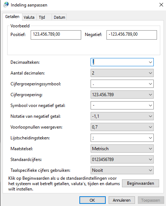Screen dimensions: 166x206
Task: Expand the Standaardcijfers dropdown
Action: (122, 159)
